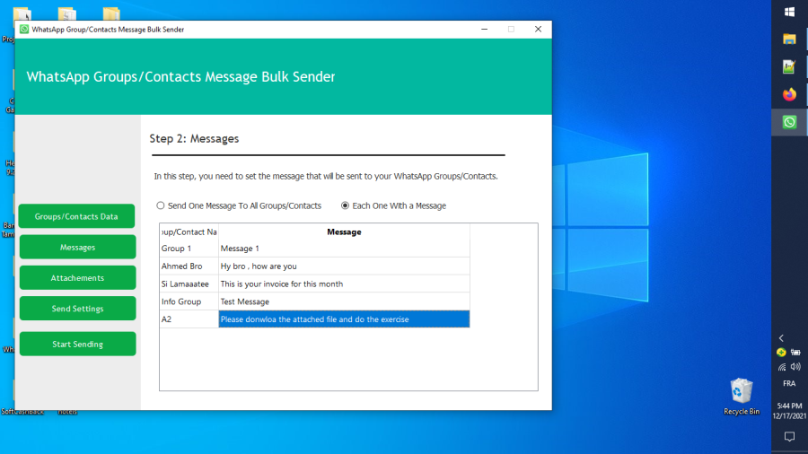Open the network Wi-Fi tray icon

point(782,367)
